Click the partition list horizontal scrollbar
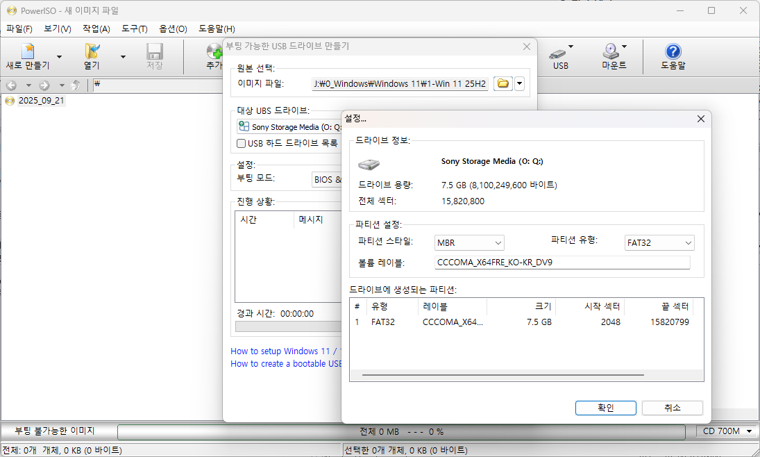Image resolution: width=760 pixels, height=457 pixels. click(503, 375)
